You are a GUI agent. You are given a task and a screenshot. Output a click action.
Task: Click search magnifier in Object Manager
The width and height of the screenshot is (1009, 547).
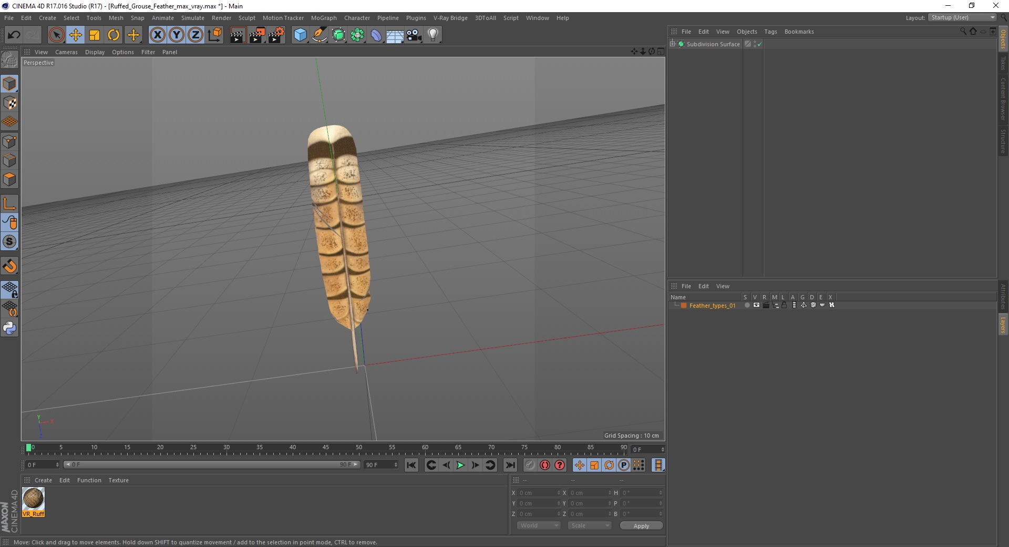point(963,32)
